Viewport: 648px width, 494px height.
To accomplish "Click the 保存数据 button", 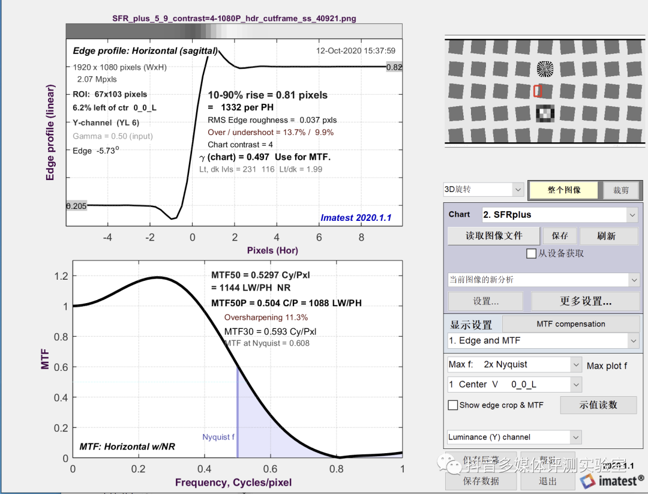I will tap(481, 481).
